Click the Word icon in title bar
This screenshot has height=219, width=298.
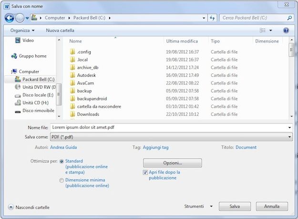pos(7,6)
